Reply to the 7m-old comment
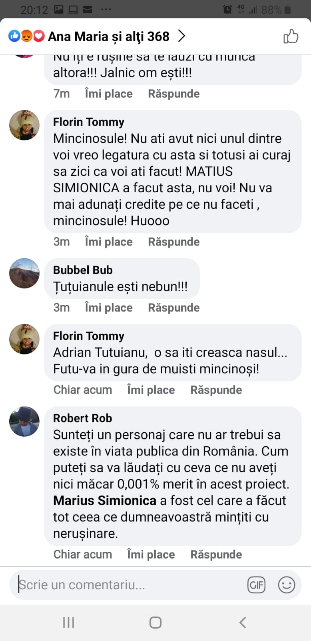Image resolution: width=311 pixels, height=641 pixels. coord(173,94)
